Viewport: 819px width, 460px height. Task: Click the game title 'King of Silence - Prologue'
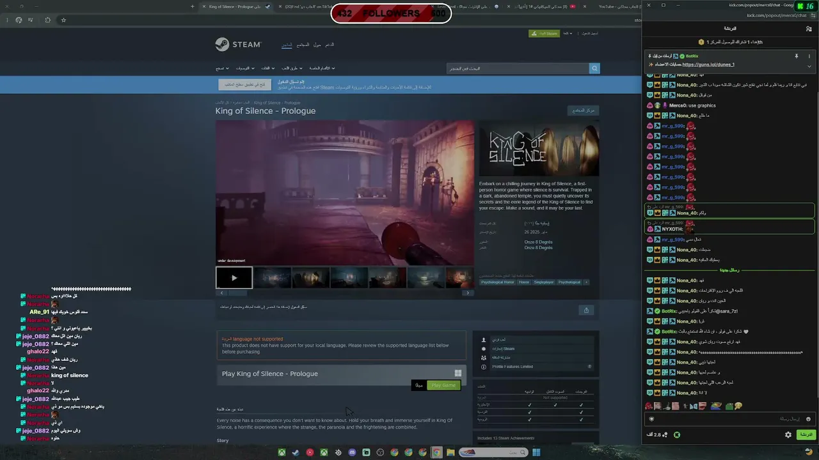click(x=266, y=111)
